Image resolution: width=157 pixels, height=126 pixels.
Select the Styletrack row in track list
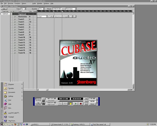point(24,14)
